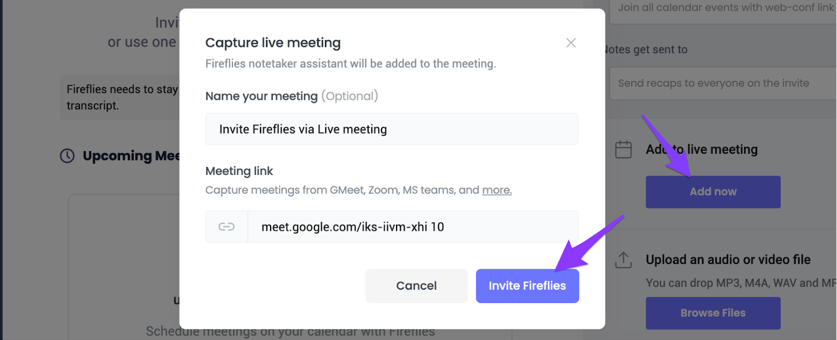Screen dimensions: 837x340
Task: Click the Invite Fireflies button
Action: [x=527, y=286]
